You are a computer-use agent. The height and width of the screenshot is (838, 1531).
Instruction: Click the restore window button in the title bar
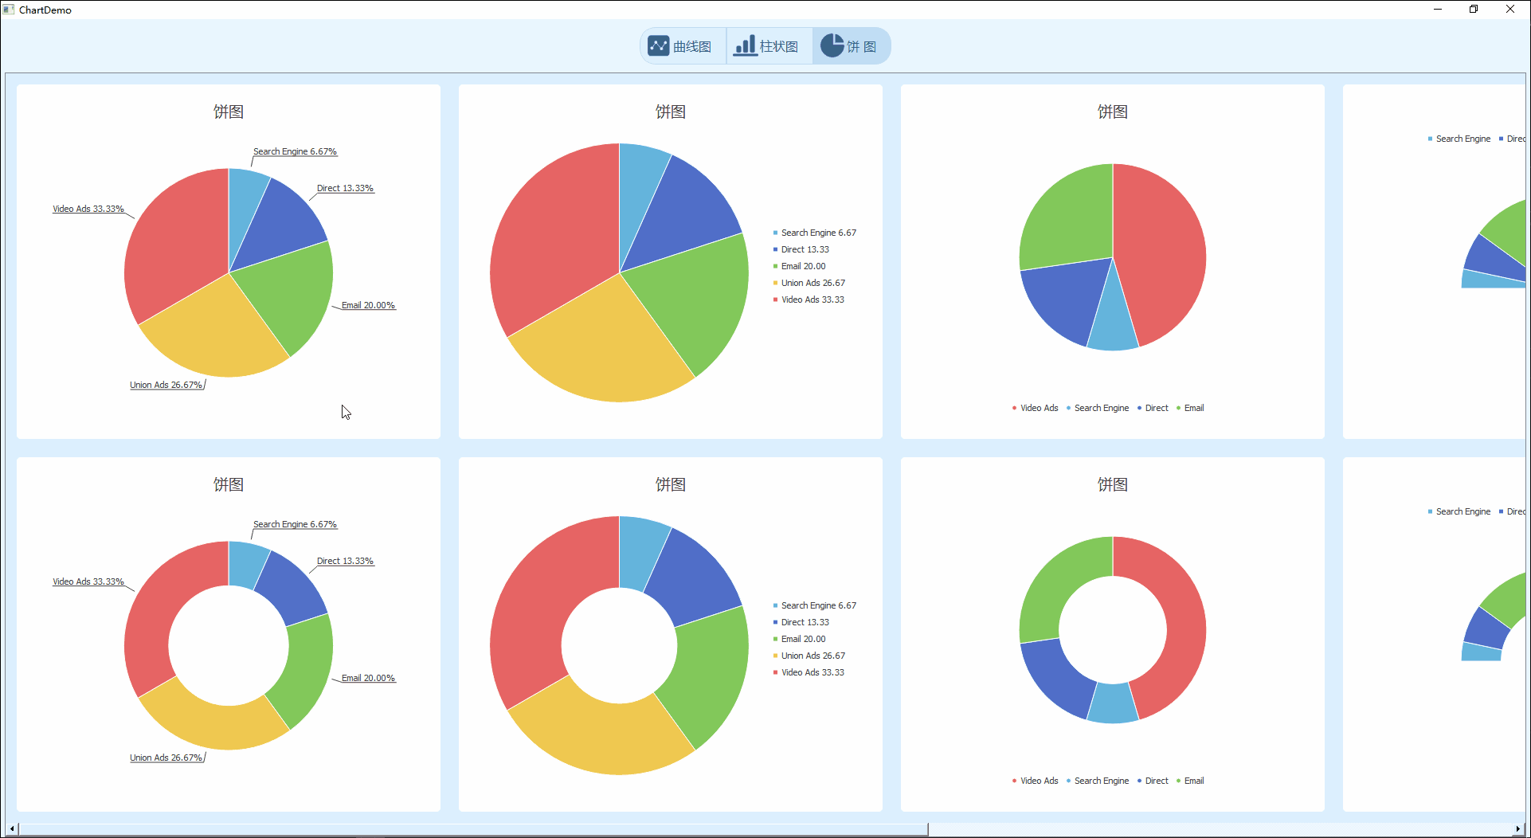tap(1474, 10)
